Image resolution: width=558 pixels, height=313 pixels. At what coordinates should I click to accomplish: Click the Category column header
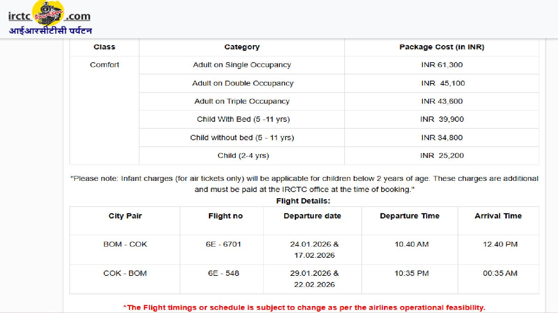point(242,47)
